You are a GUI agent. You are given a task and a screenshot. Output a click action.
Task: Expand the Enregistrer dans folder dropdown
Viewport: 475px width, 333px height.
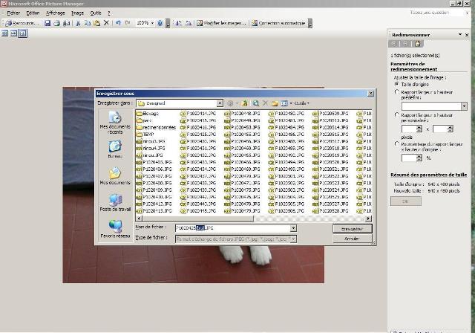pyautogui.click(x=220, y=103)
